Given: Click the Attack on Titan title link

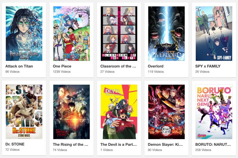Looking at the screenshot, I should click(19, 66).
